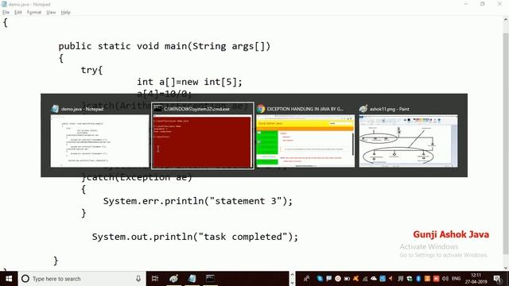Viewport: 509px width, 286px height.
Task: Click the battery tray icon
Action: coord(347,279)
